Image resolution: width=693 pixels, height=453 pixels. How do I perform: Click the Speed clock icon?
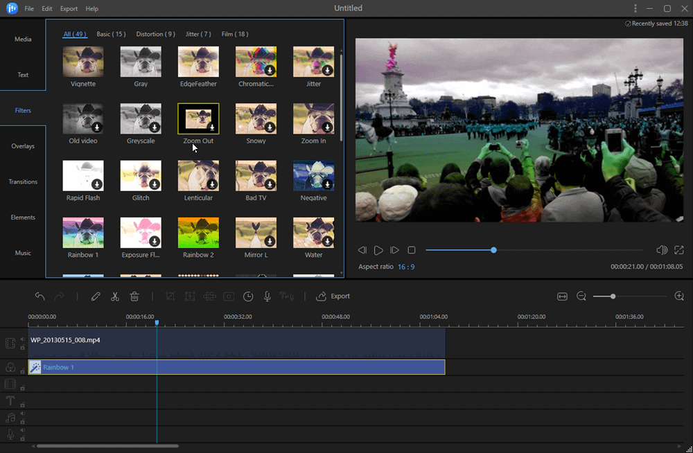pyautogui.click(x=248, y=296)
